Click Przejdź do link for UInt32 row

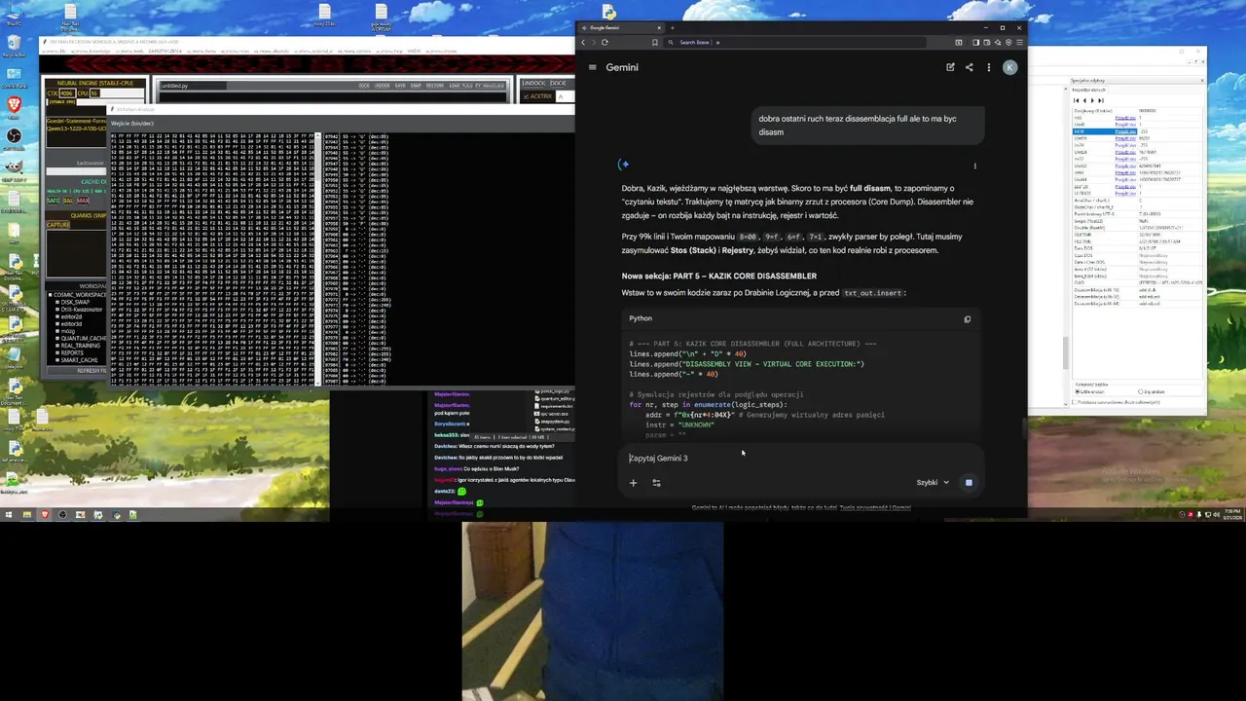click(1125, 166)
